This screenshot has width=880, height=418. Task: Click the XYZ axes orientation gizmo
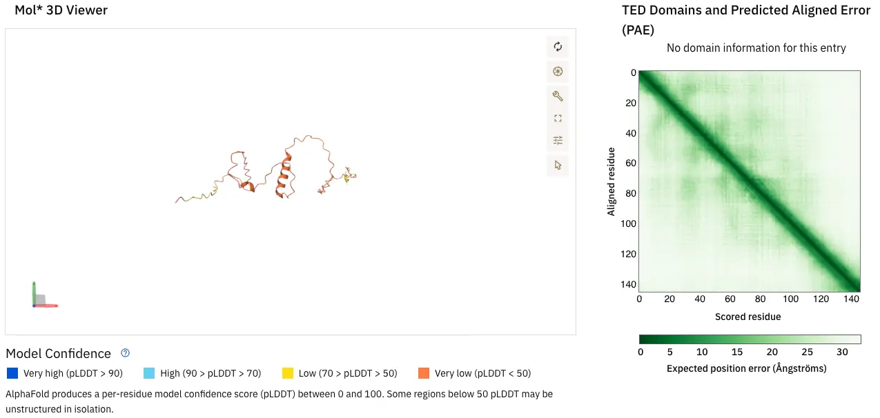(x=40, y=298)
